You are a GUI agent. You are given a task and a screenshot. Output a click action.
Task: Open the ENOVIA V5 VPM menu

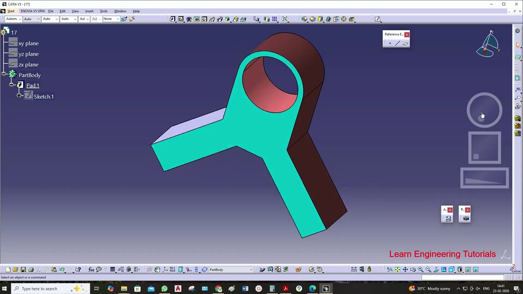click(32, 11)
